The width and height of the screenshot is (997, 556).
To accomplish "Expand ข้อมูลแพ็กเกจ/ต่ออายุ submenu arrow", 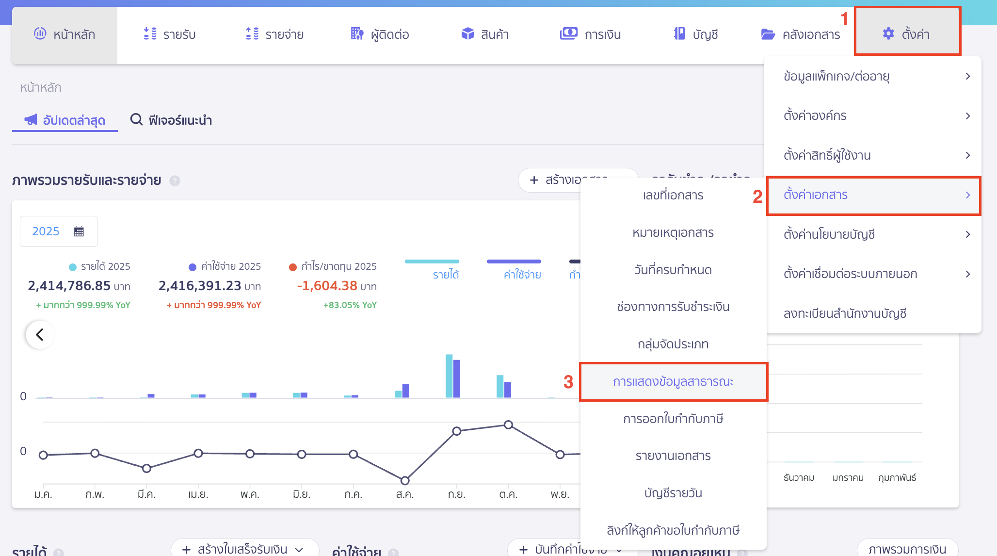I will pos(967,76).
